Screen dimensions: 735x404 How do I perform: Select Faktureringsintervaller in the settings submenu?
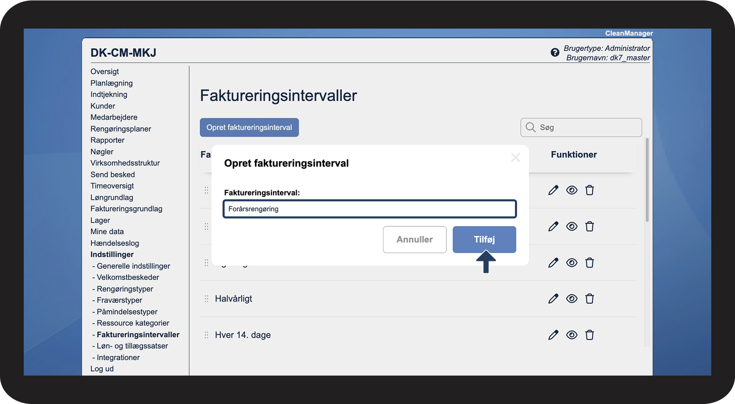point(138,335)
